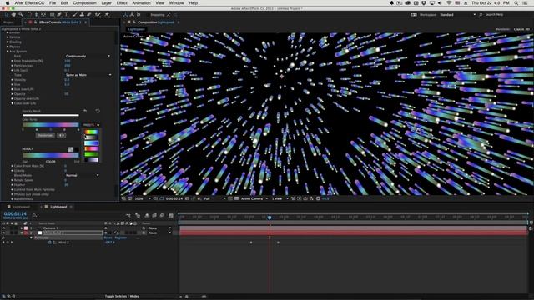Select the Pen tool
This screenshot has height=300, width=534.
click(59, 15)
